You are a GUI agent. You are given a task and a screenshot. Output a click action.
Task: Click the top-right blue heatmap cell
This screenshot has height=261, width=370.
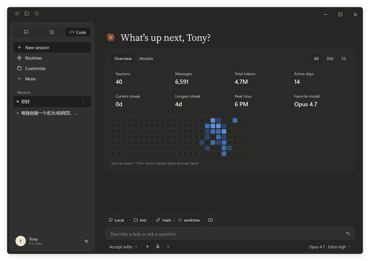pyautogui.click(x=235, y=120)
